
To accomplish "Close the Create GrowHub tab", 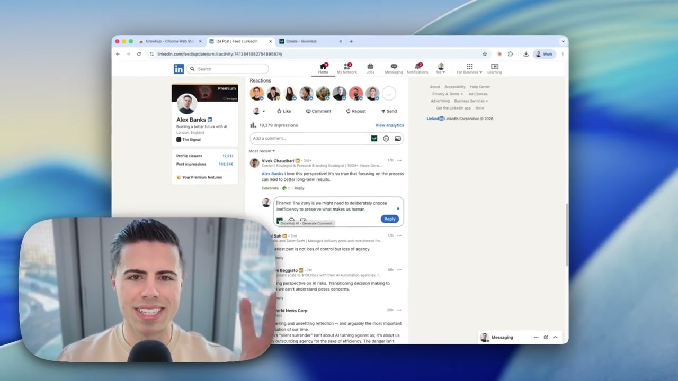I will (x=341, y=41).
